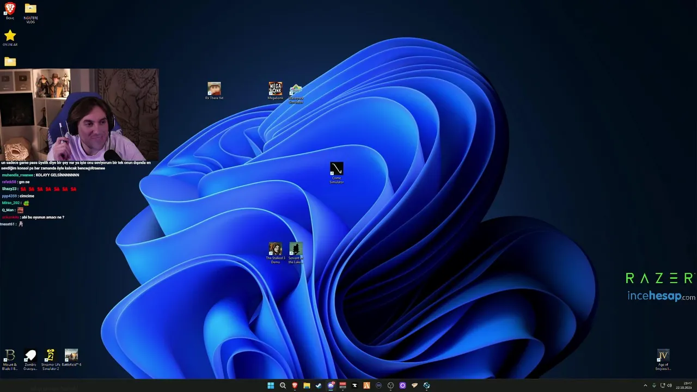Image resolution: width=697 pixels, height=392 pixels.
Task: Open the Windows Start menu
Action: [271, 385]
